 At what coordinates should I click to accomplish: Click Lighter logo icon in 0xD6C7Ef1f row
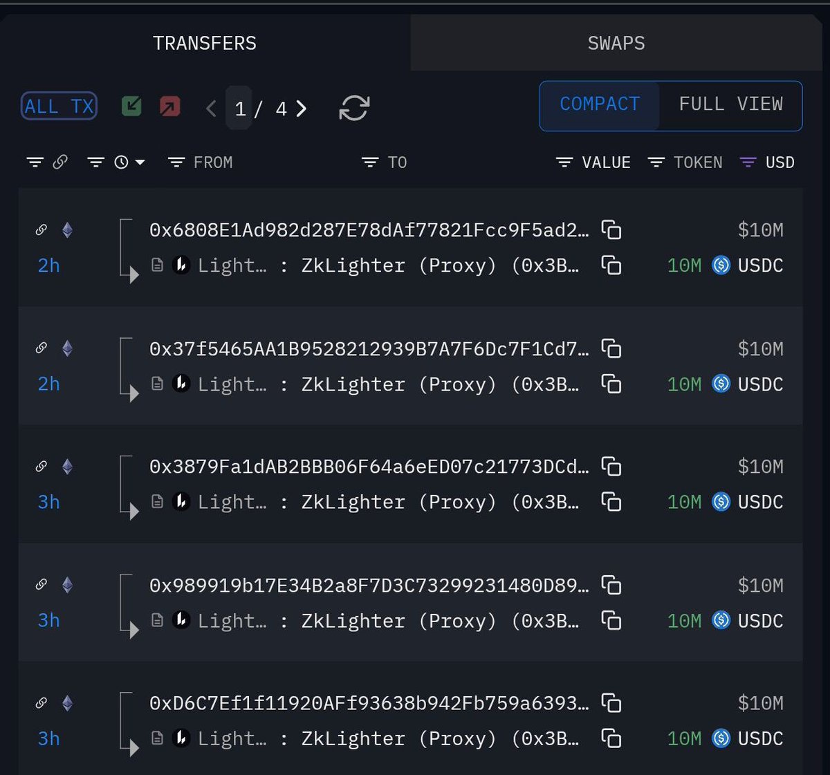181,738
